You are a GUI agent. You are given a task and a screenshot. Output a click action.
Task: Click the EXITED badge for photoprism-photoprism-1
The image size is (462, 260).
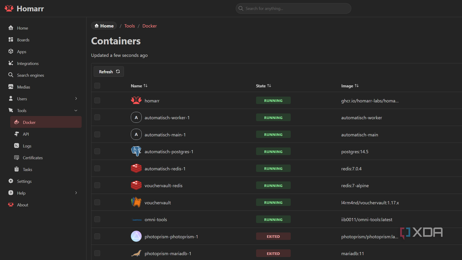[x=273, y=236]
